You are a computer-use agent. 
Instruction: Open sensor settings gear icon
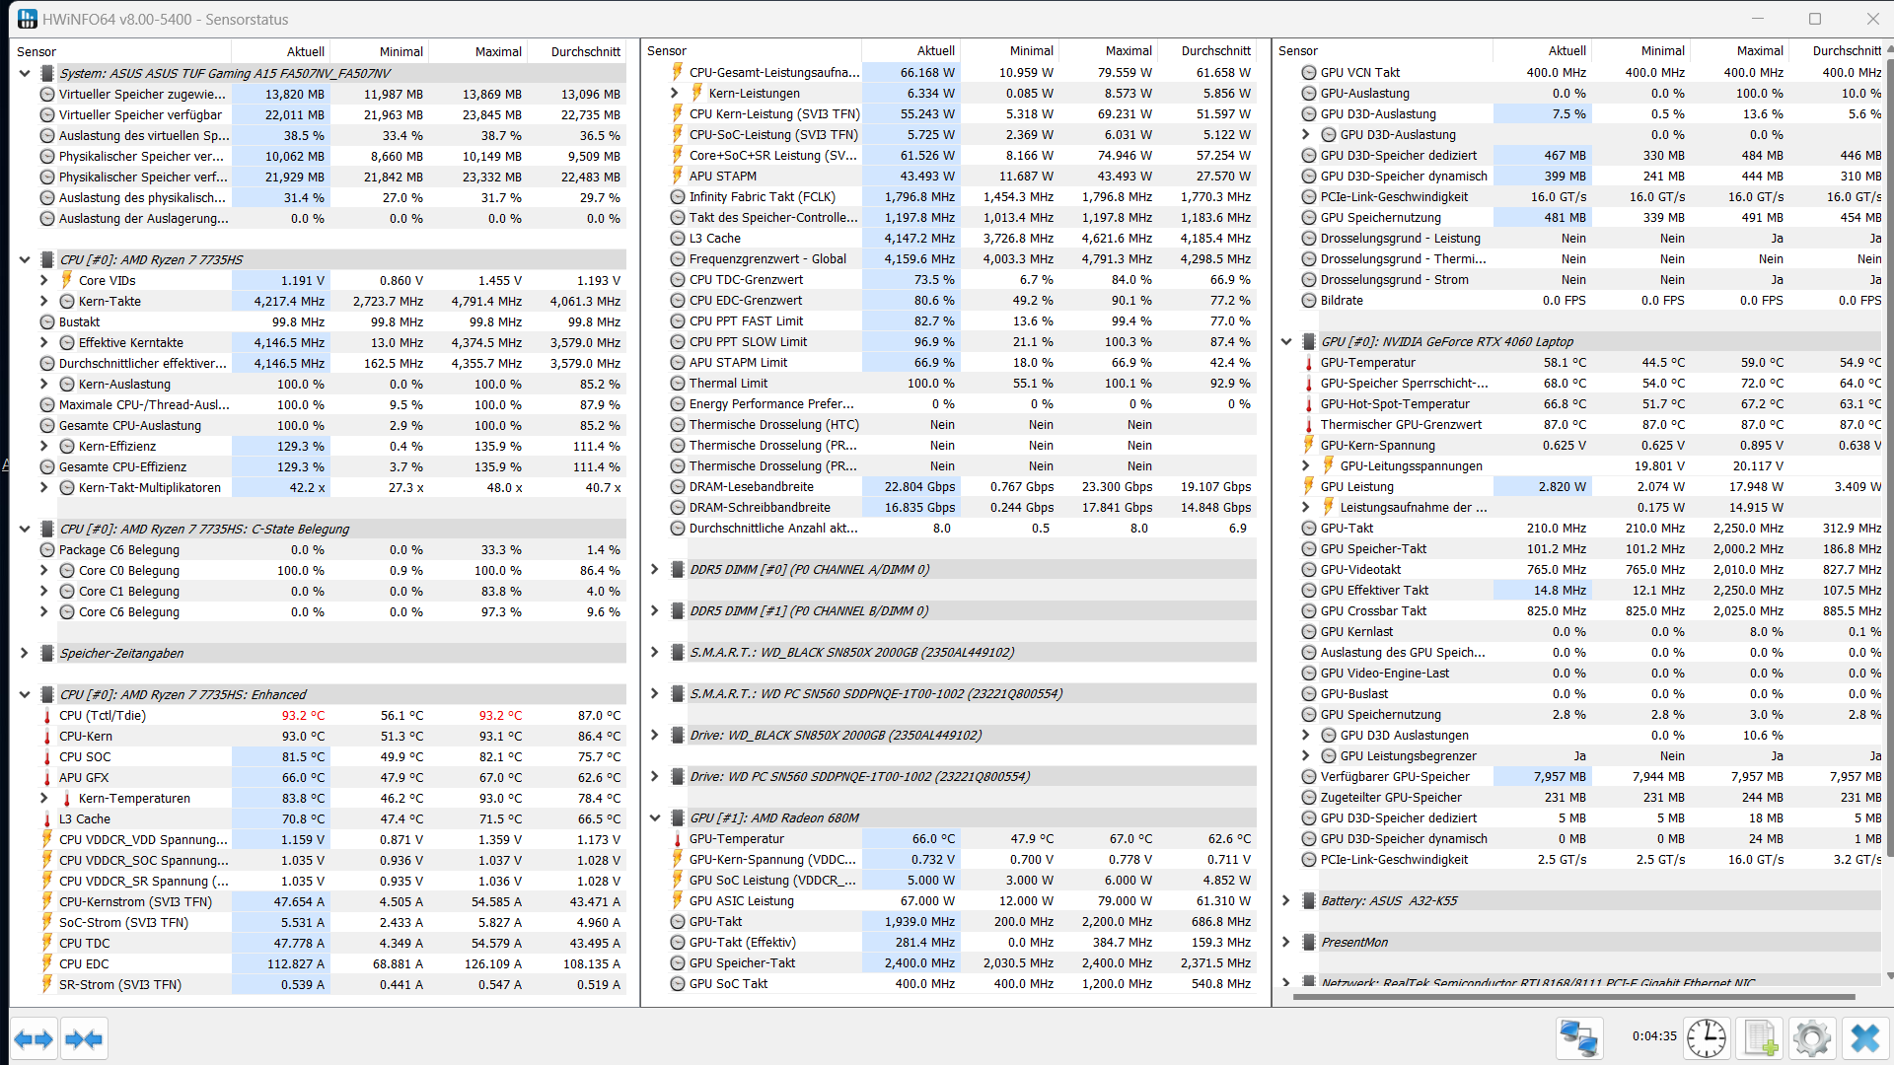[x=1812, y=1038]
